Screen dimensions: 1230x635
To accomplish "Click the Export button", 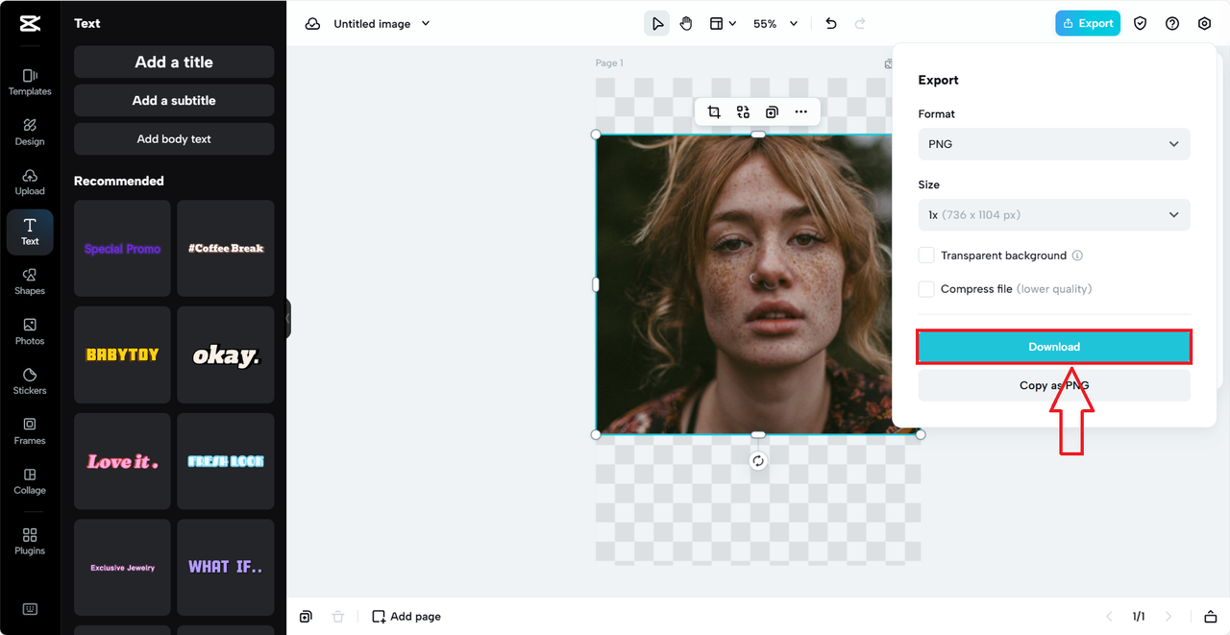I will tap(1088, 24).
